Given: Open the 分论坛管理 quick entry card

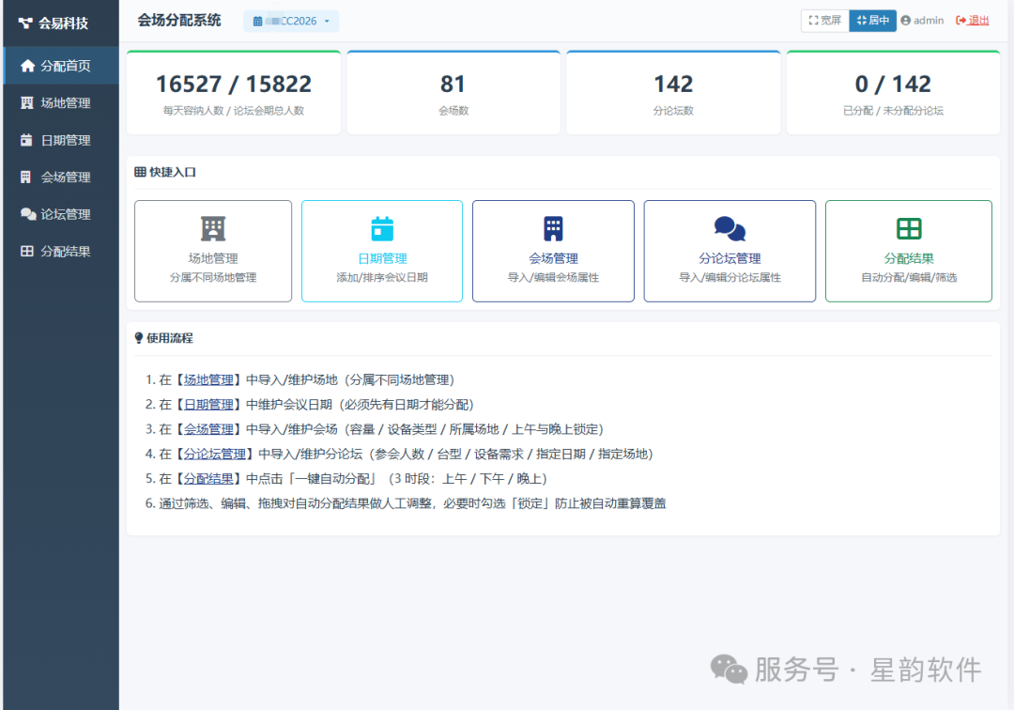Looking at the screenshot, I should 730,251.
